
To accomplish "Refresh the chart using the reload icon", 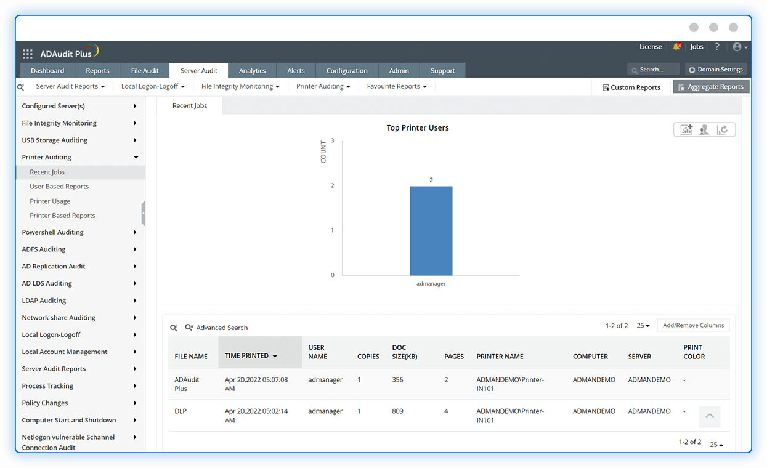I will pos(723,129).
